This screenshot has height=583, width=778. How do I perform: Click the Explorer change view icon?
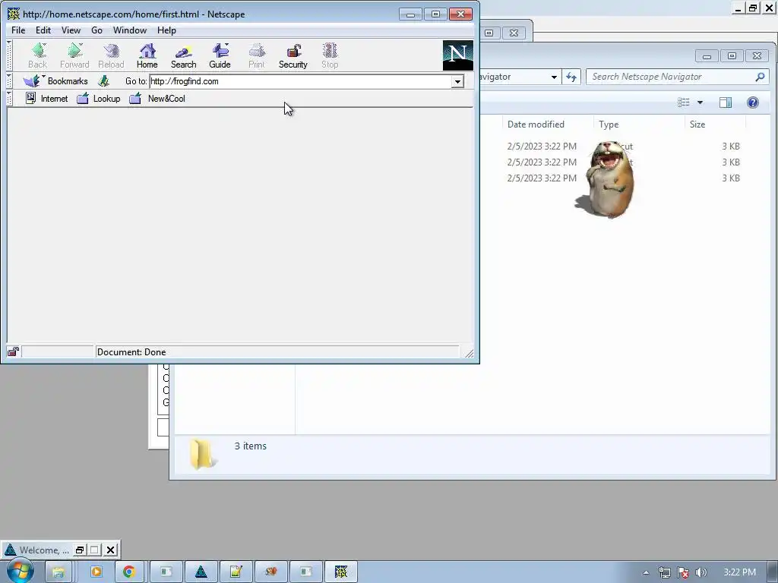(684, 102)
